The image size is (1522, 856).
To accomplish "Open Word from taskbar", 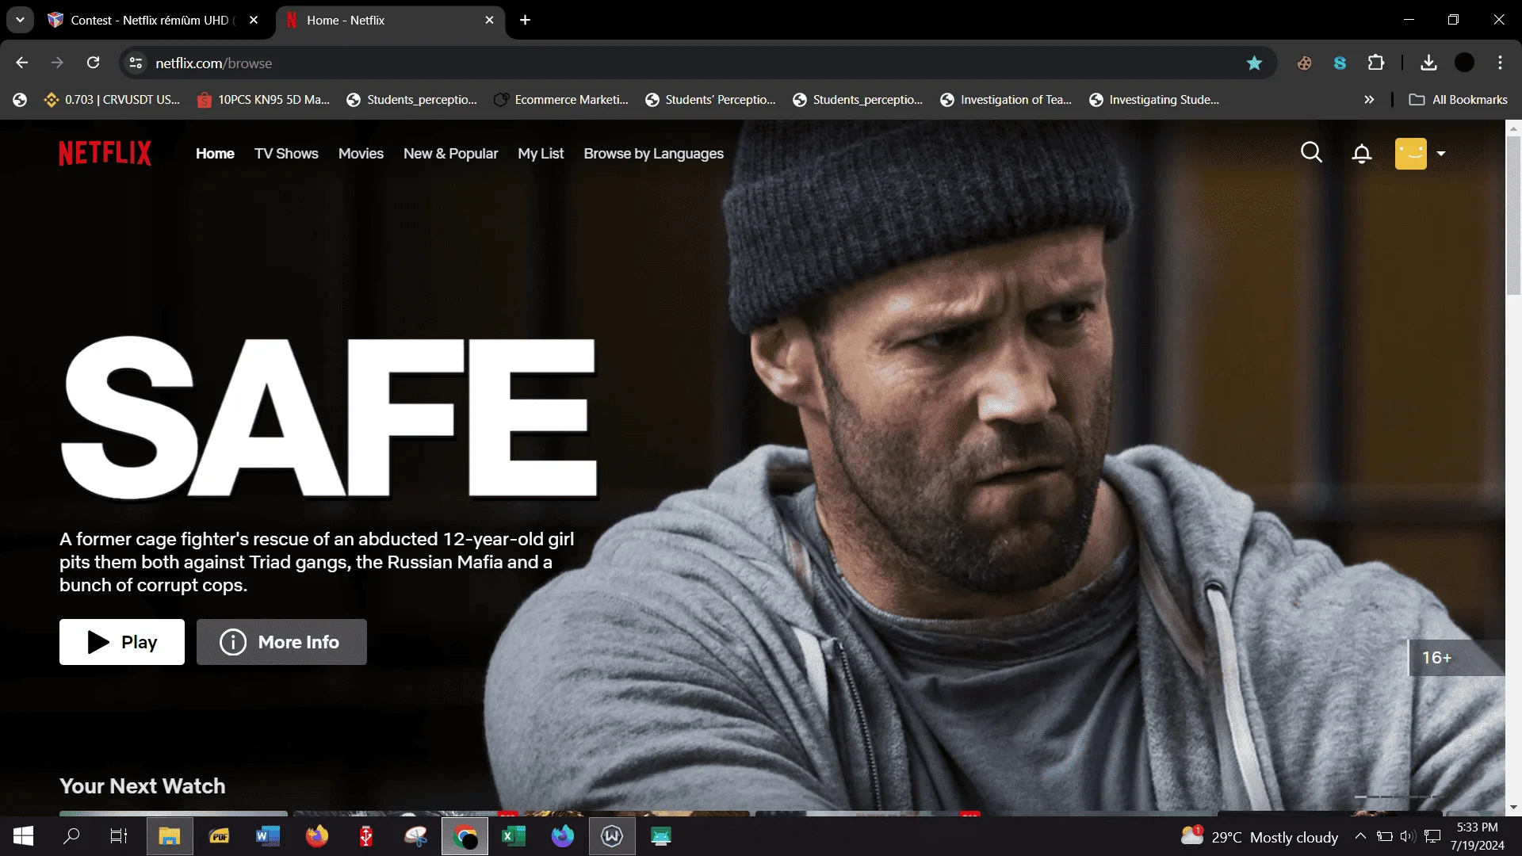I will click(x=268, y=836).
